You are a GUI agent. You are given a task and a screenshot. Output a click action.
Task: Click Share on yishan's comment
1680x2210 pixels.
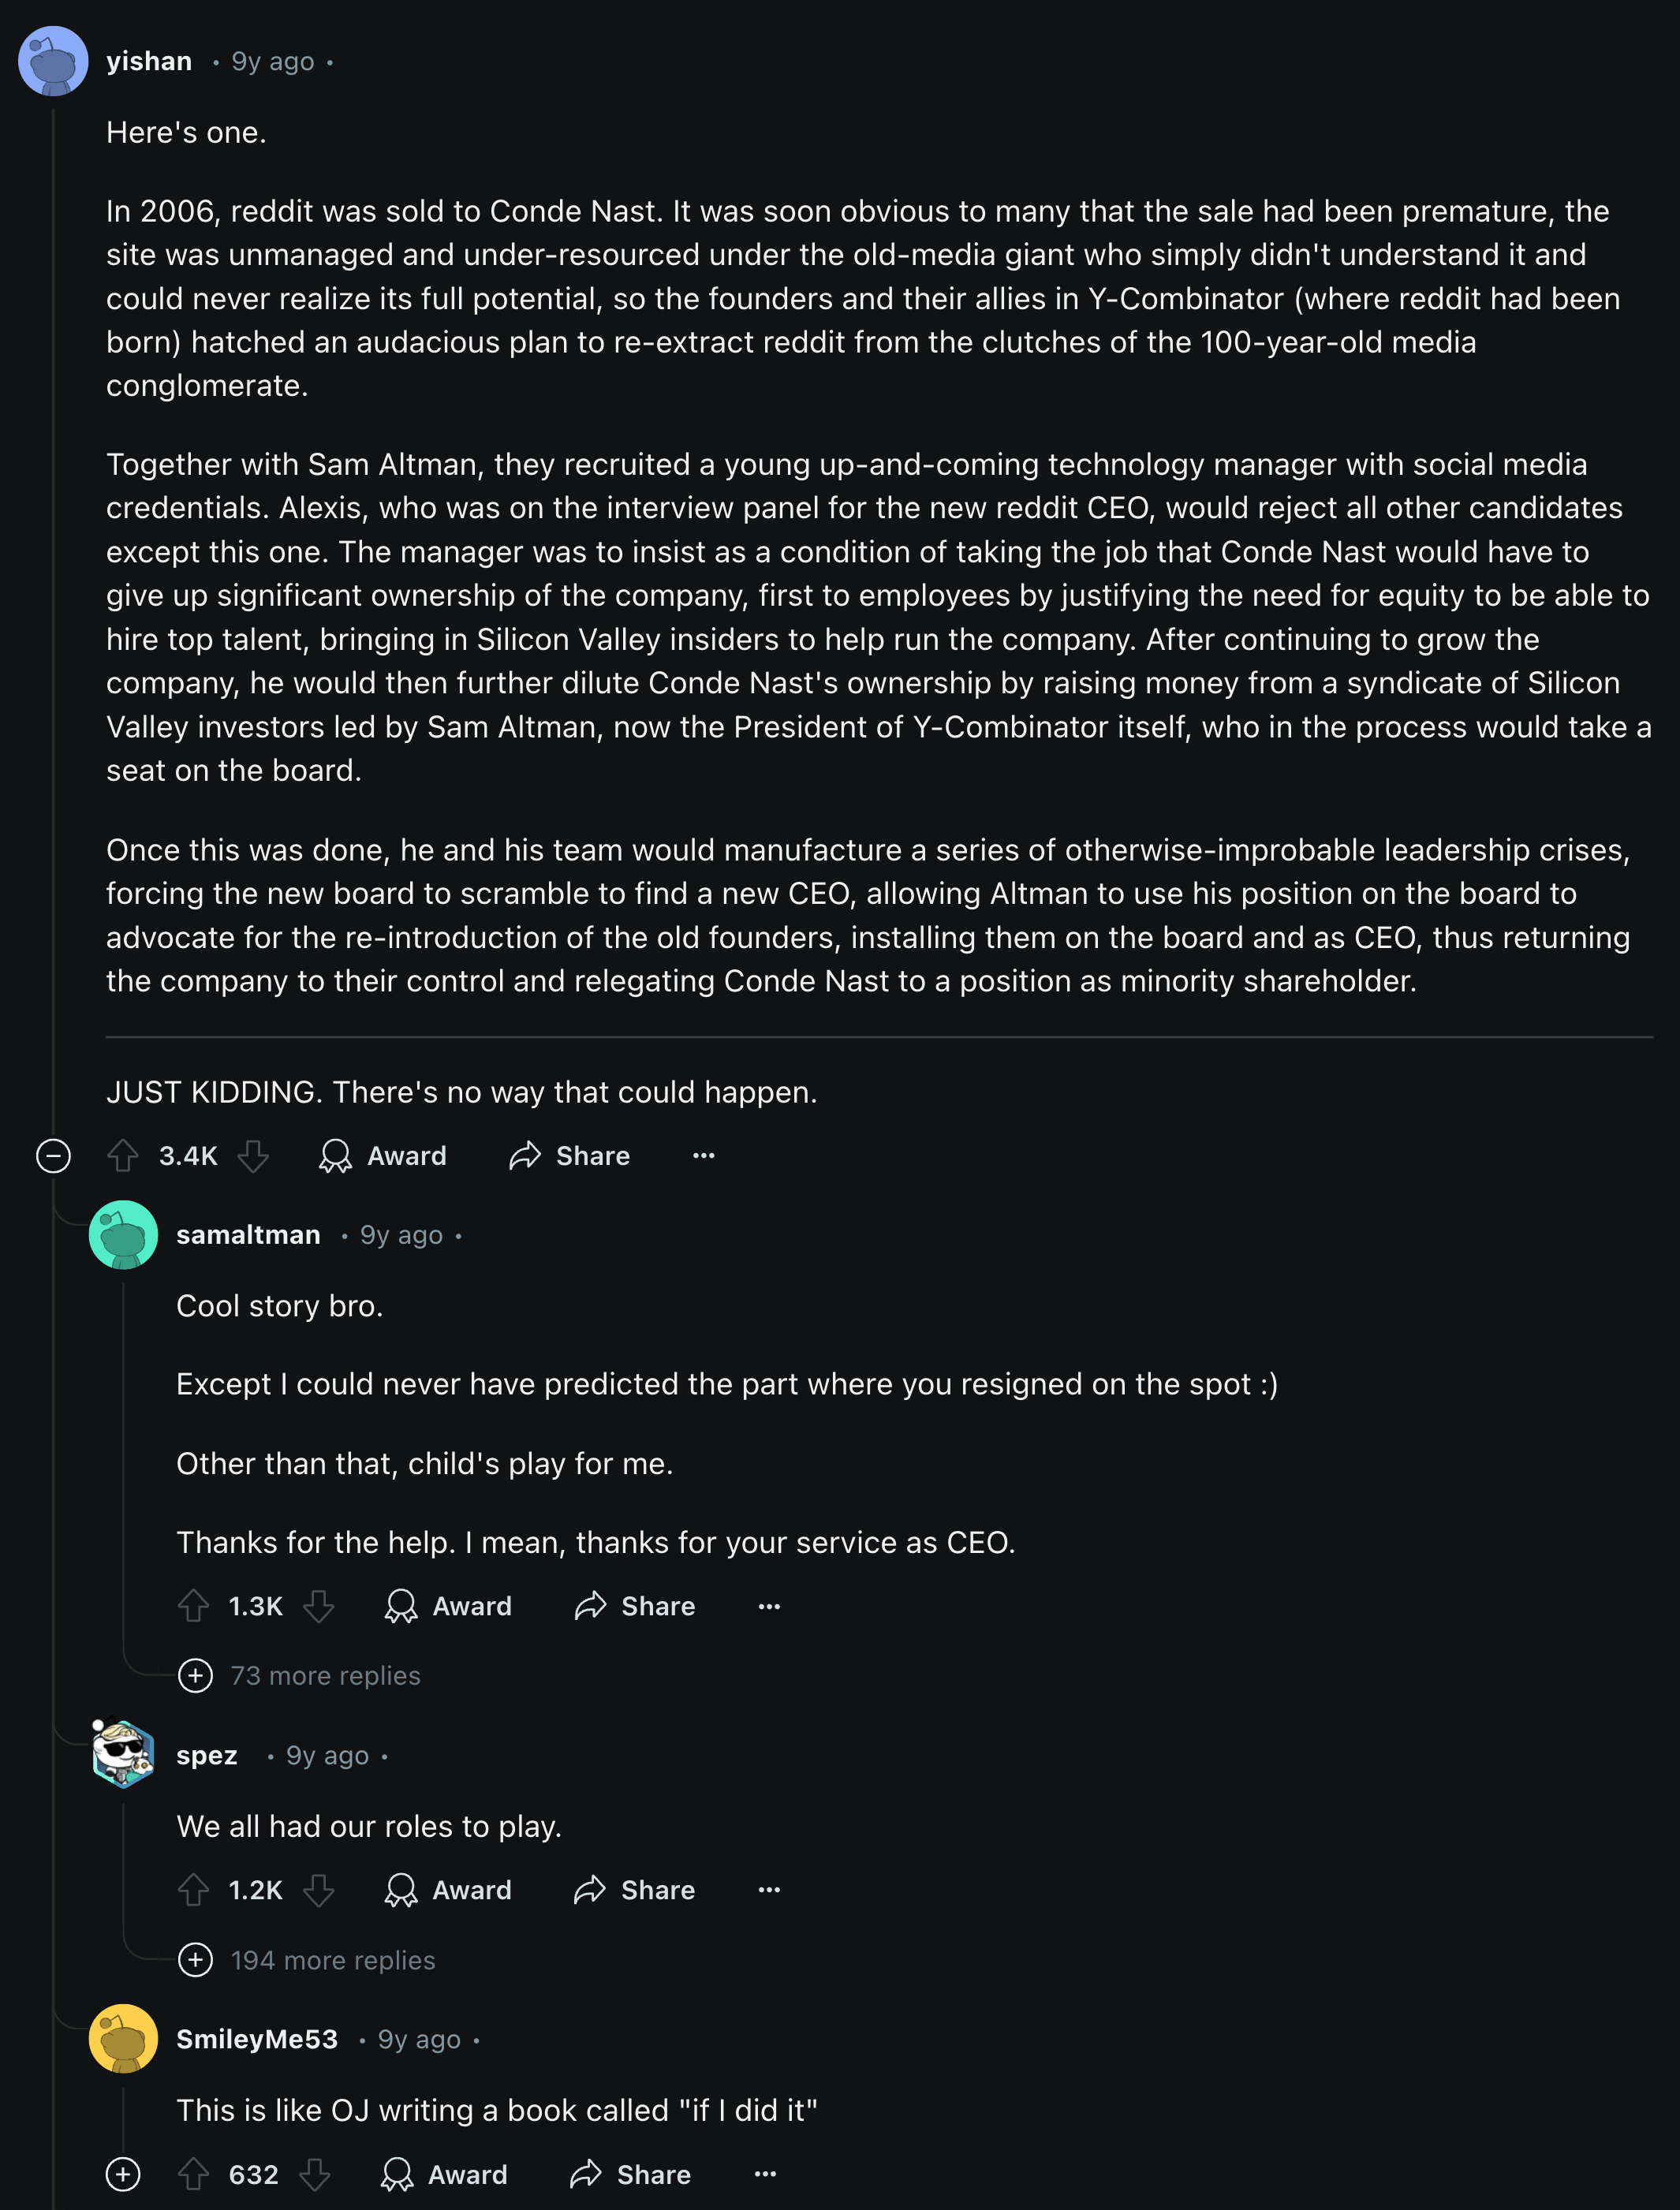[x=569, y=1156]
